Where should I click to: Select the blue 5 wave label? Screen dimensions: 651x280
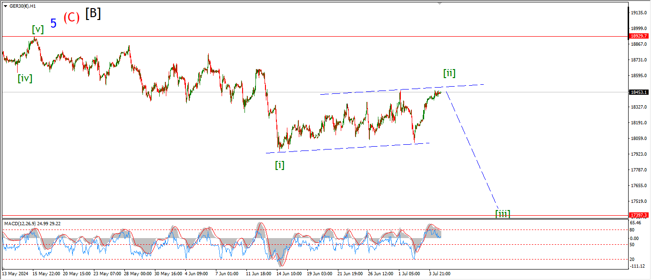[53, 23]
